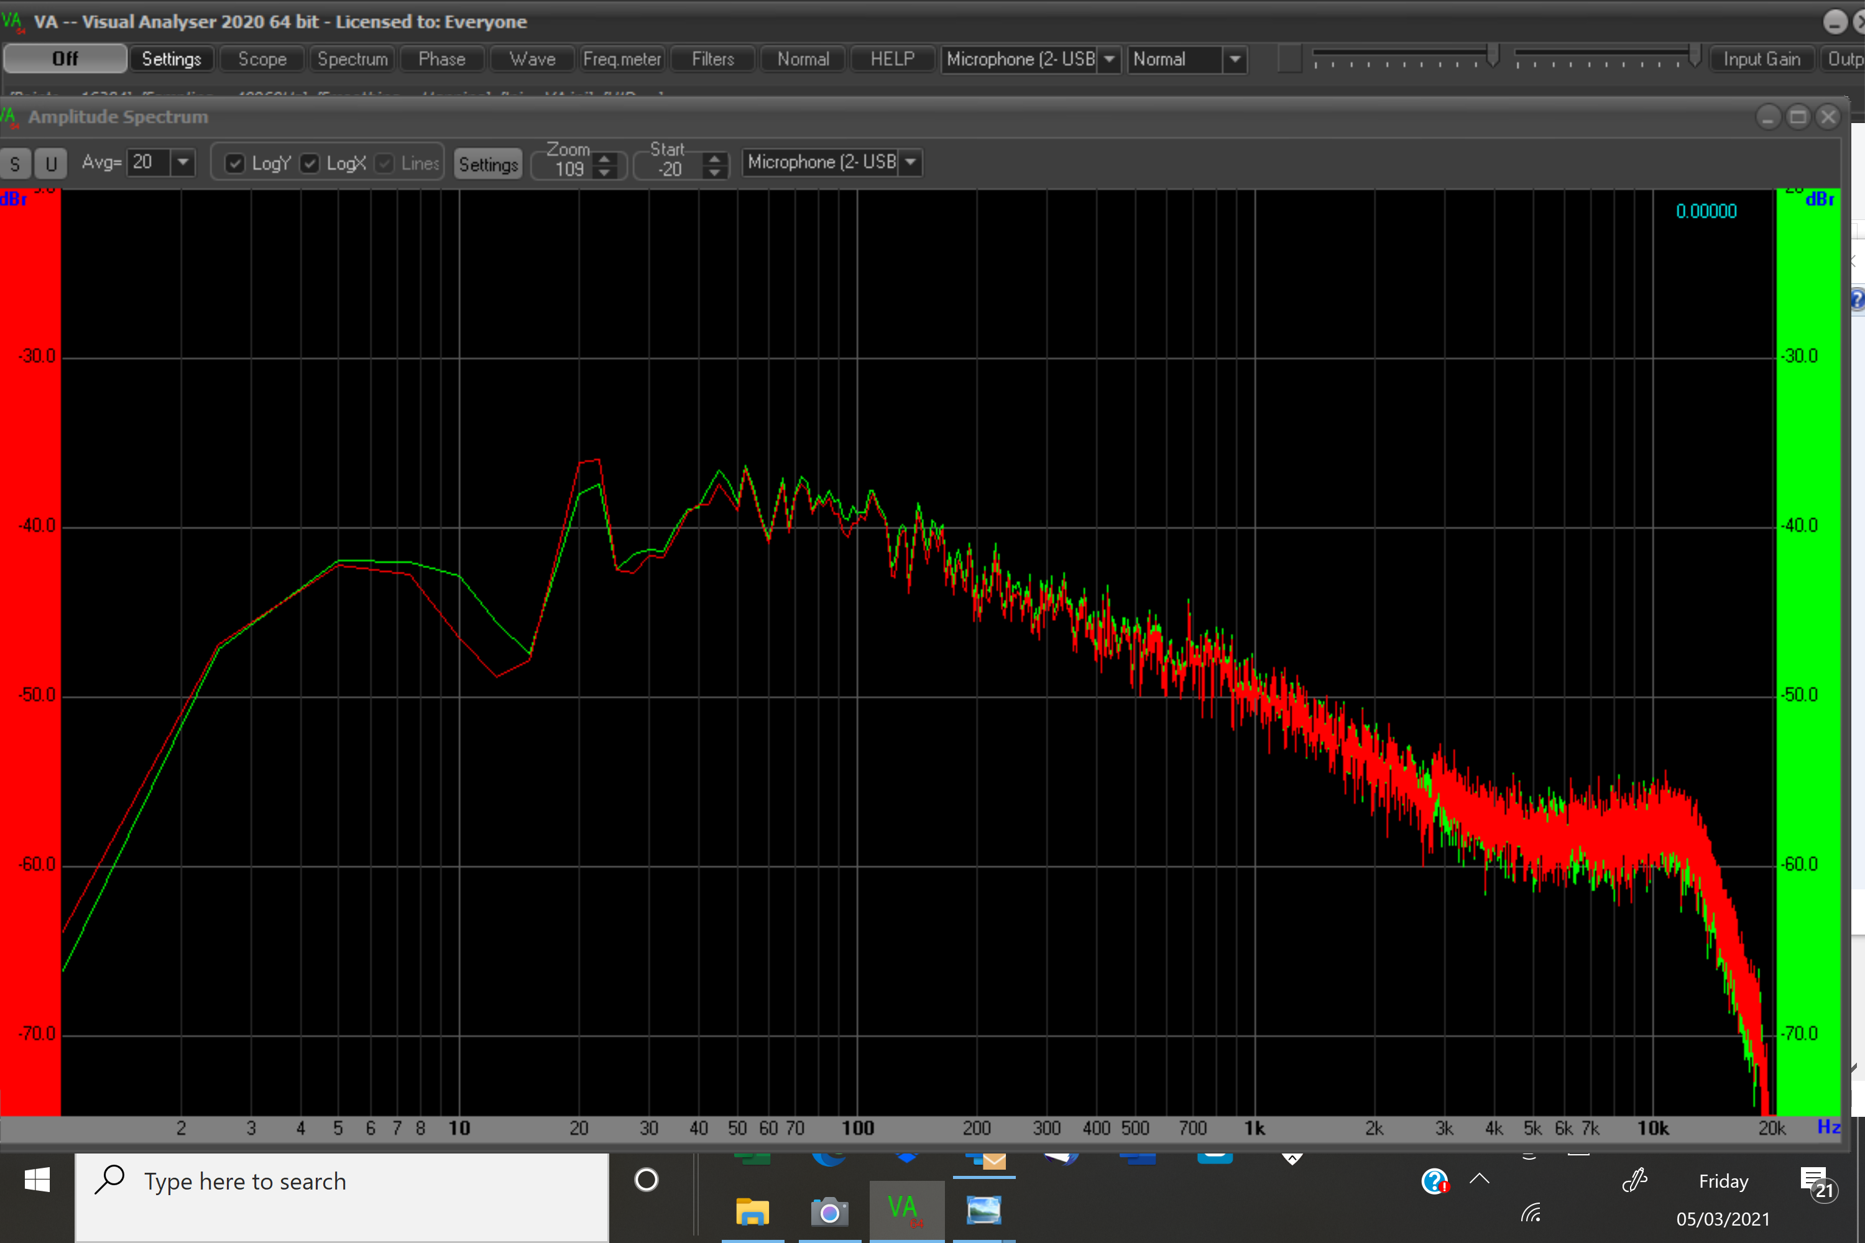Open the Photos landscape icon on taskbar
Image resolution: width=1865 pixels, height=1243 pixels.
(984, 1212)
